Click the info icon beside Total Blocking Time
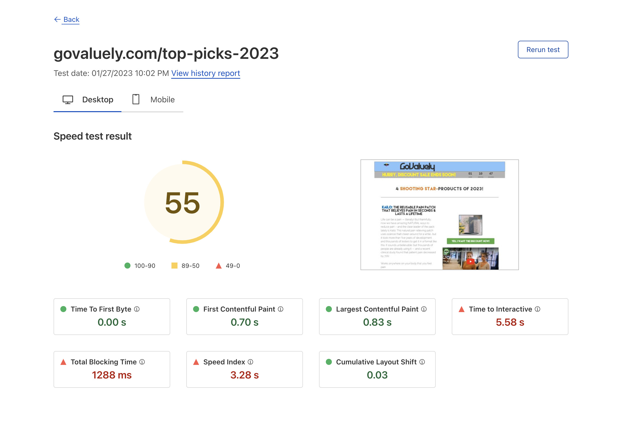Screen dimensions: 628x428 point(142,362)
